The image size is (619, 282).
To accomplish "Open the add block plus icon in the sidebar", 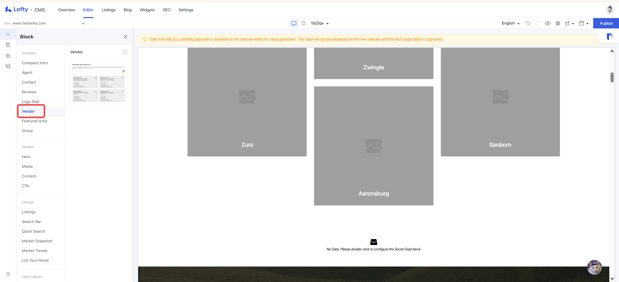I will tap(8, 34).
